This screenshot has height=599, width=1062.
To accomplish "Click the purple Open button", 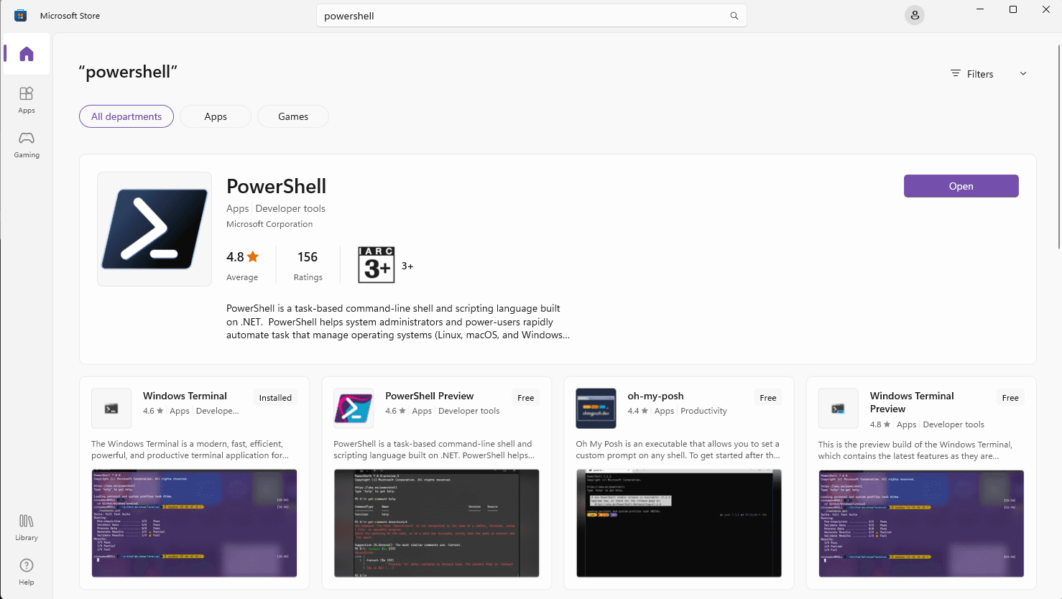I will click(961, 186).
